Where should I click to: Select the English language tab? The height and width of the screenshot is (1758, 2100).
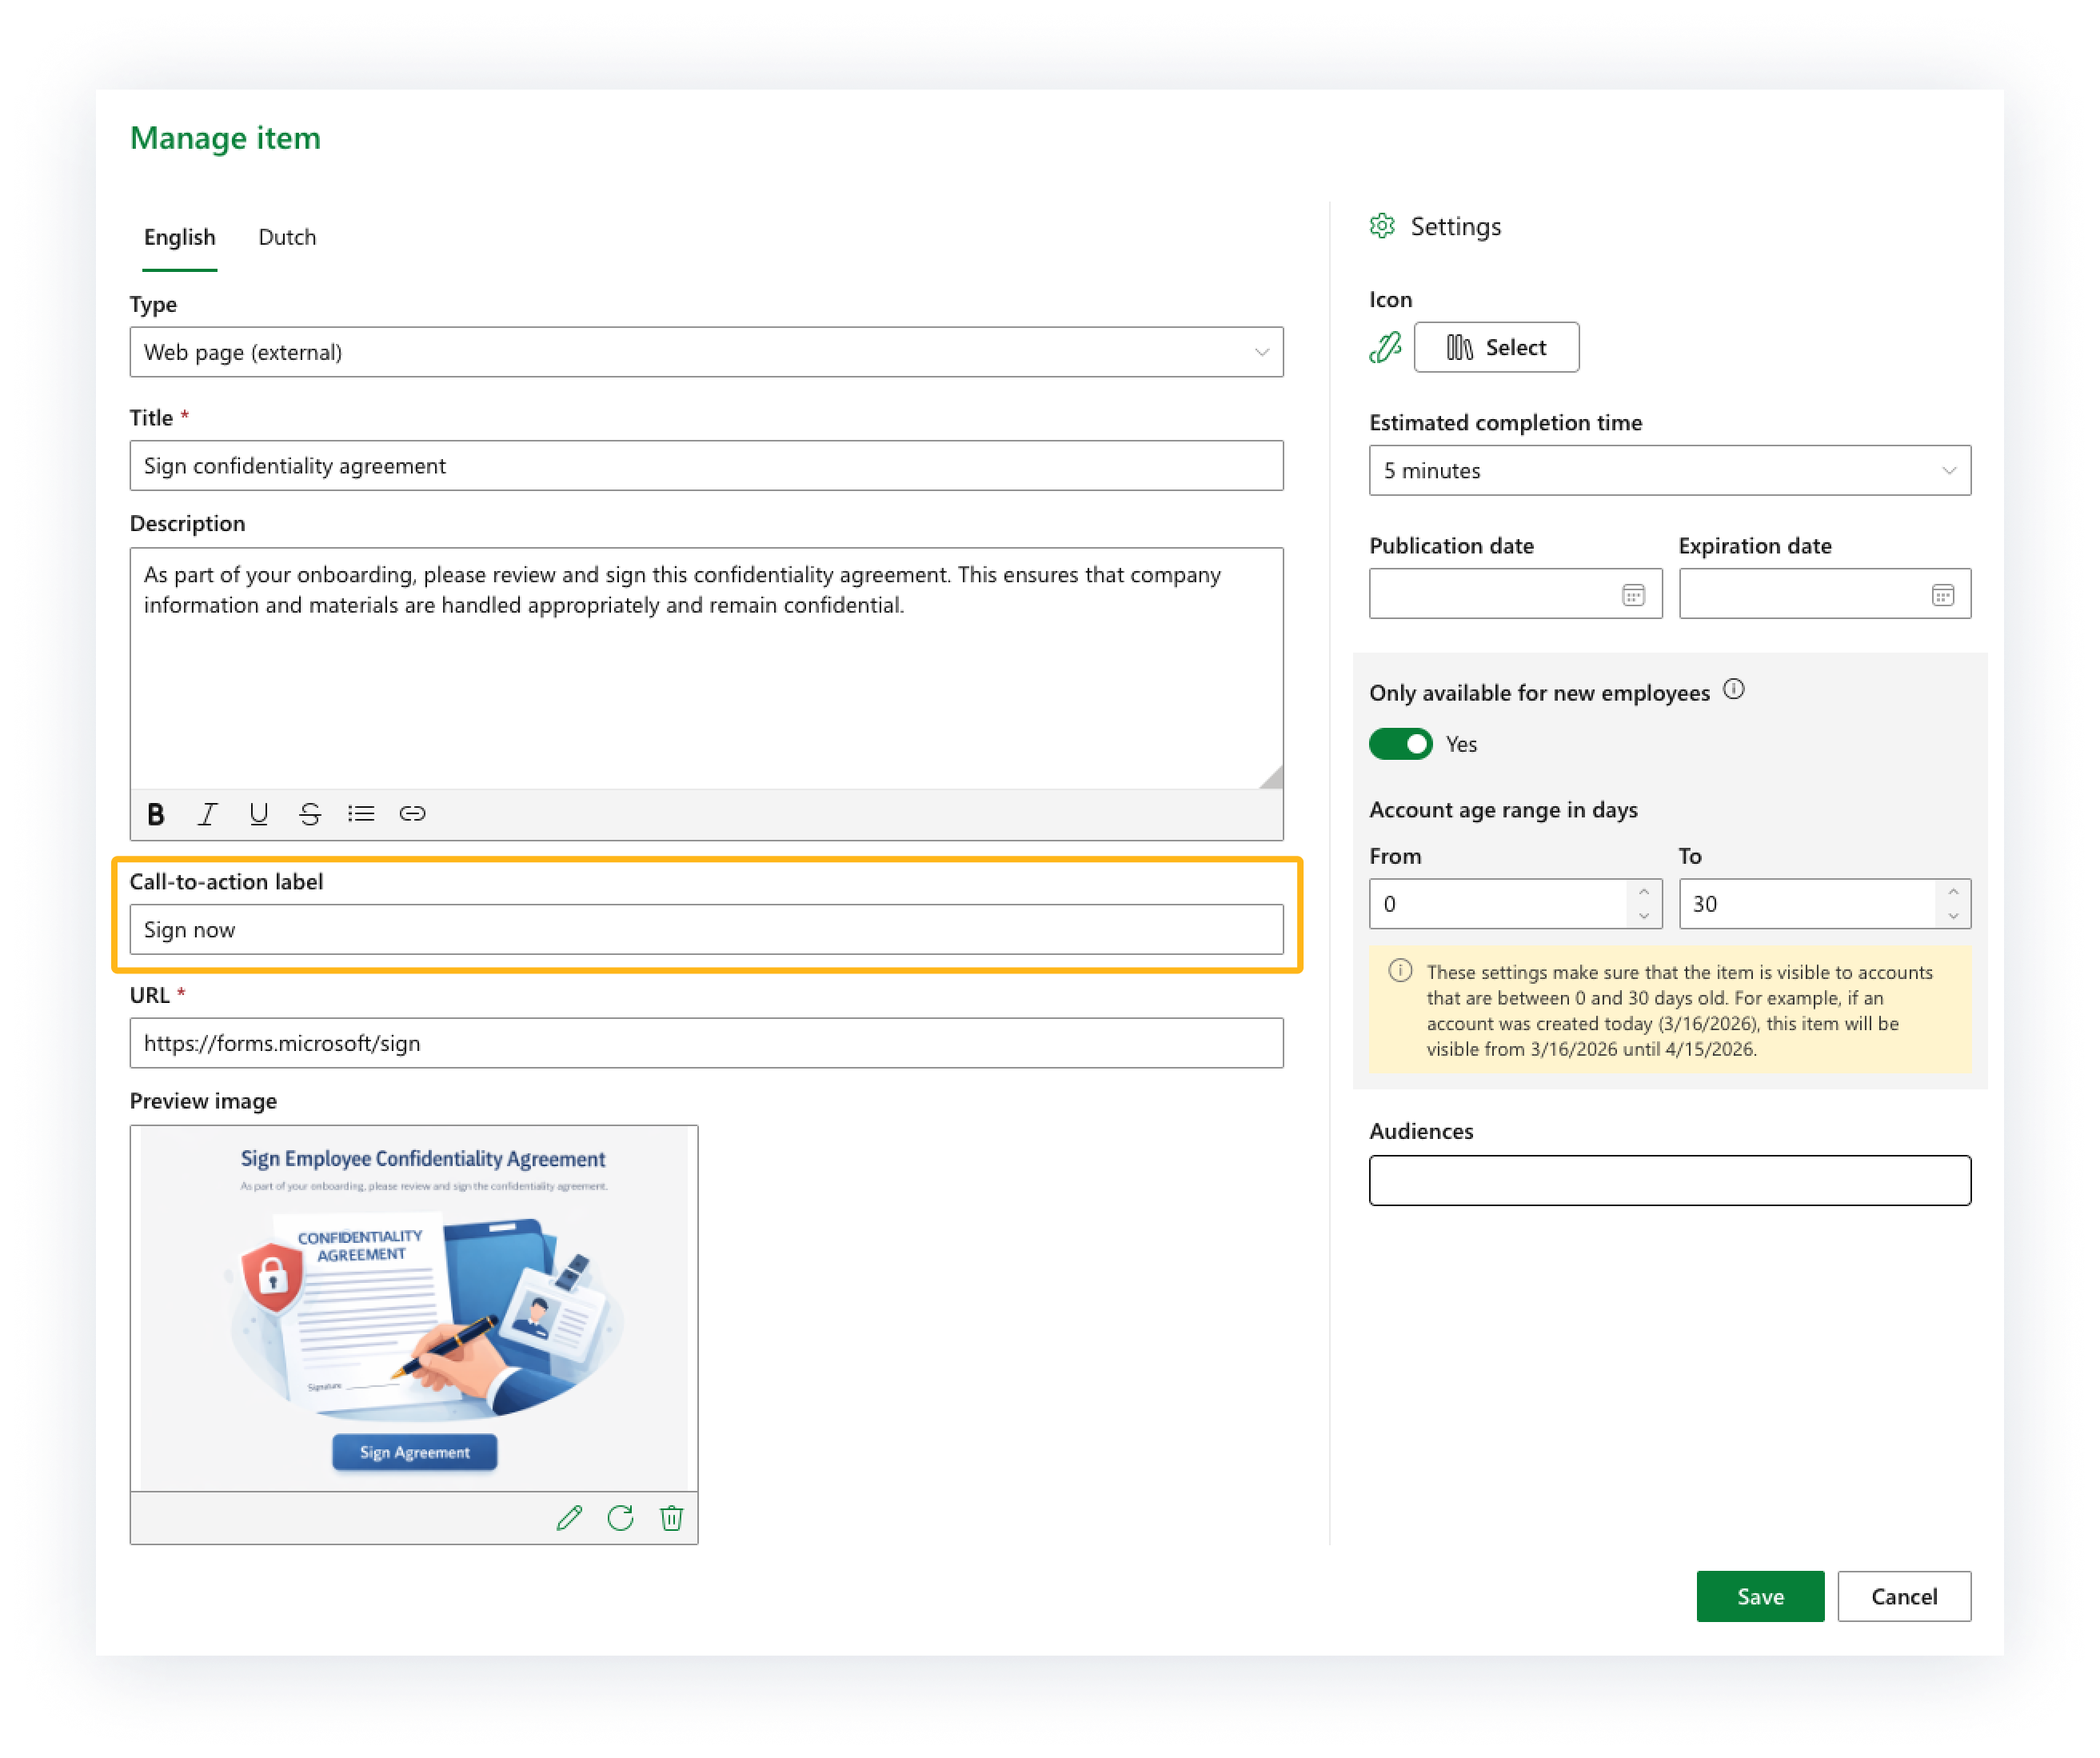[180, 237]
